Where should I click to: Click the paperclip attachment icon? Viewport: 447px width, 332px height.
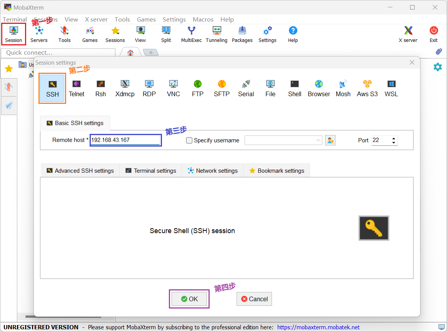click(x=439, y=52)
